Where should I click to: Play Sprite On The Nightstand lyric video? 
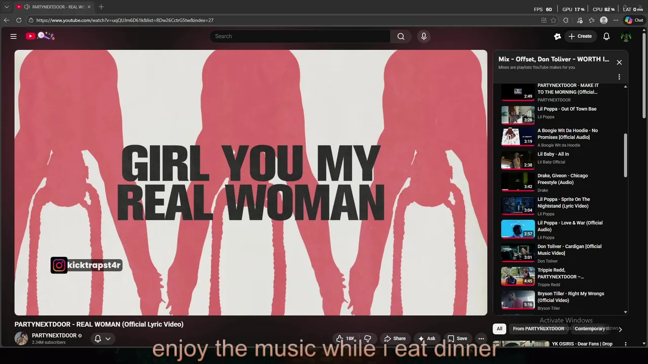click(559, 206)
